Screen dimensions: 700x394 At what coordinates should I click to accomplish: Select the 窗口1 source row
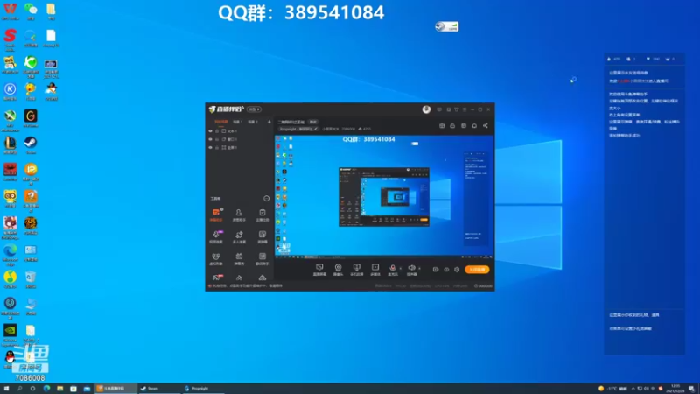pos(240,139)
